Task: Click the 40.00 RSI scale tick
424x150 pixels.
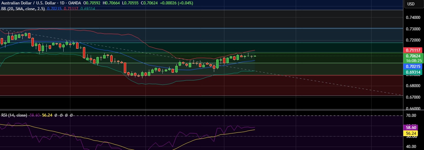Action: tap(412, 147)
